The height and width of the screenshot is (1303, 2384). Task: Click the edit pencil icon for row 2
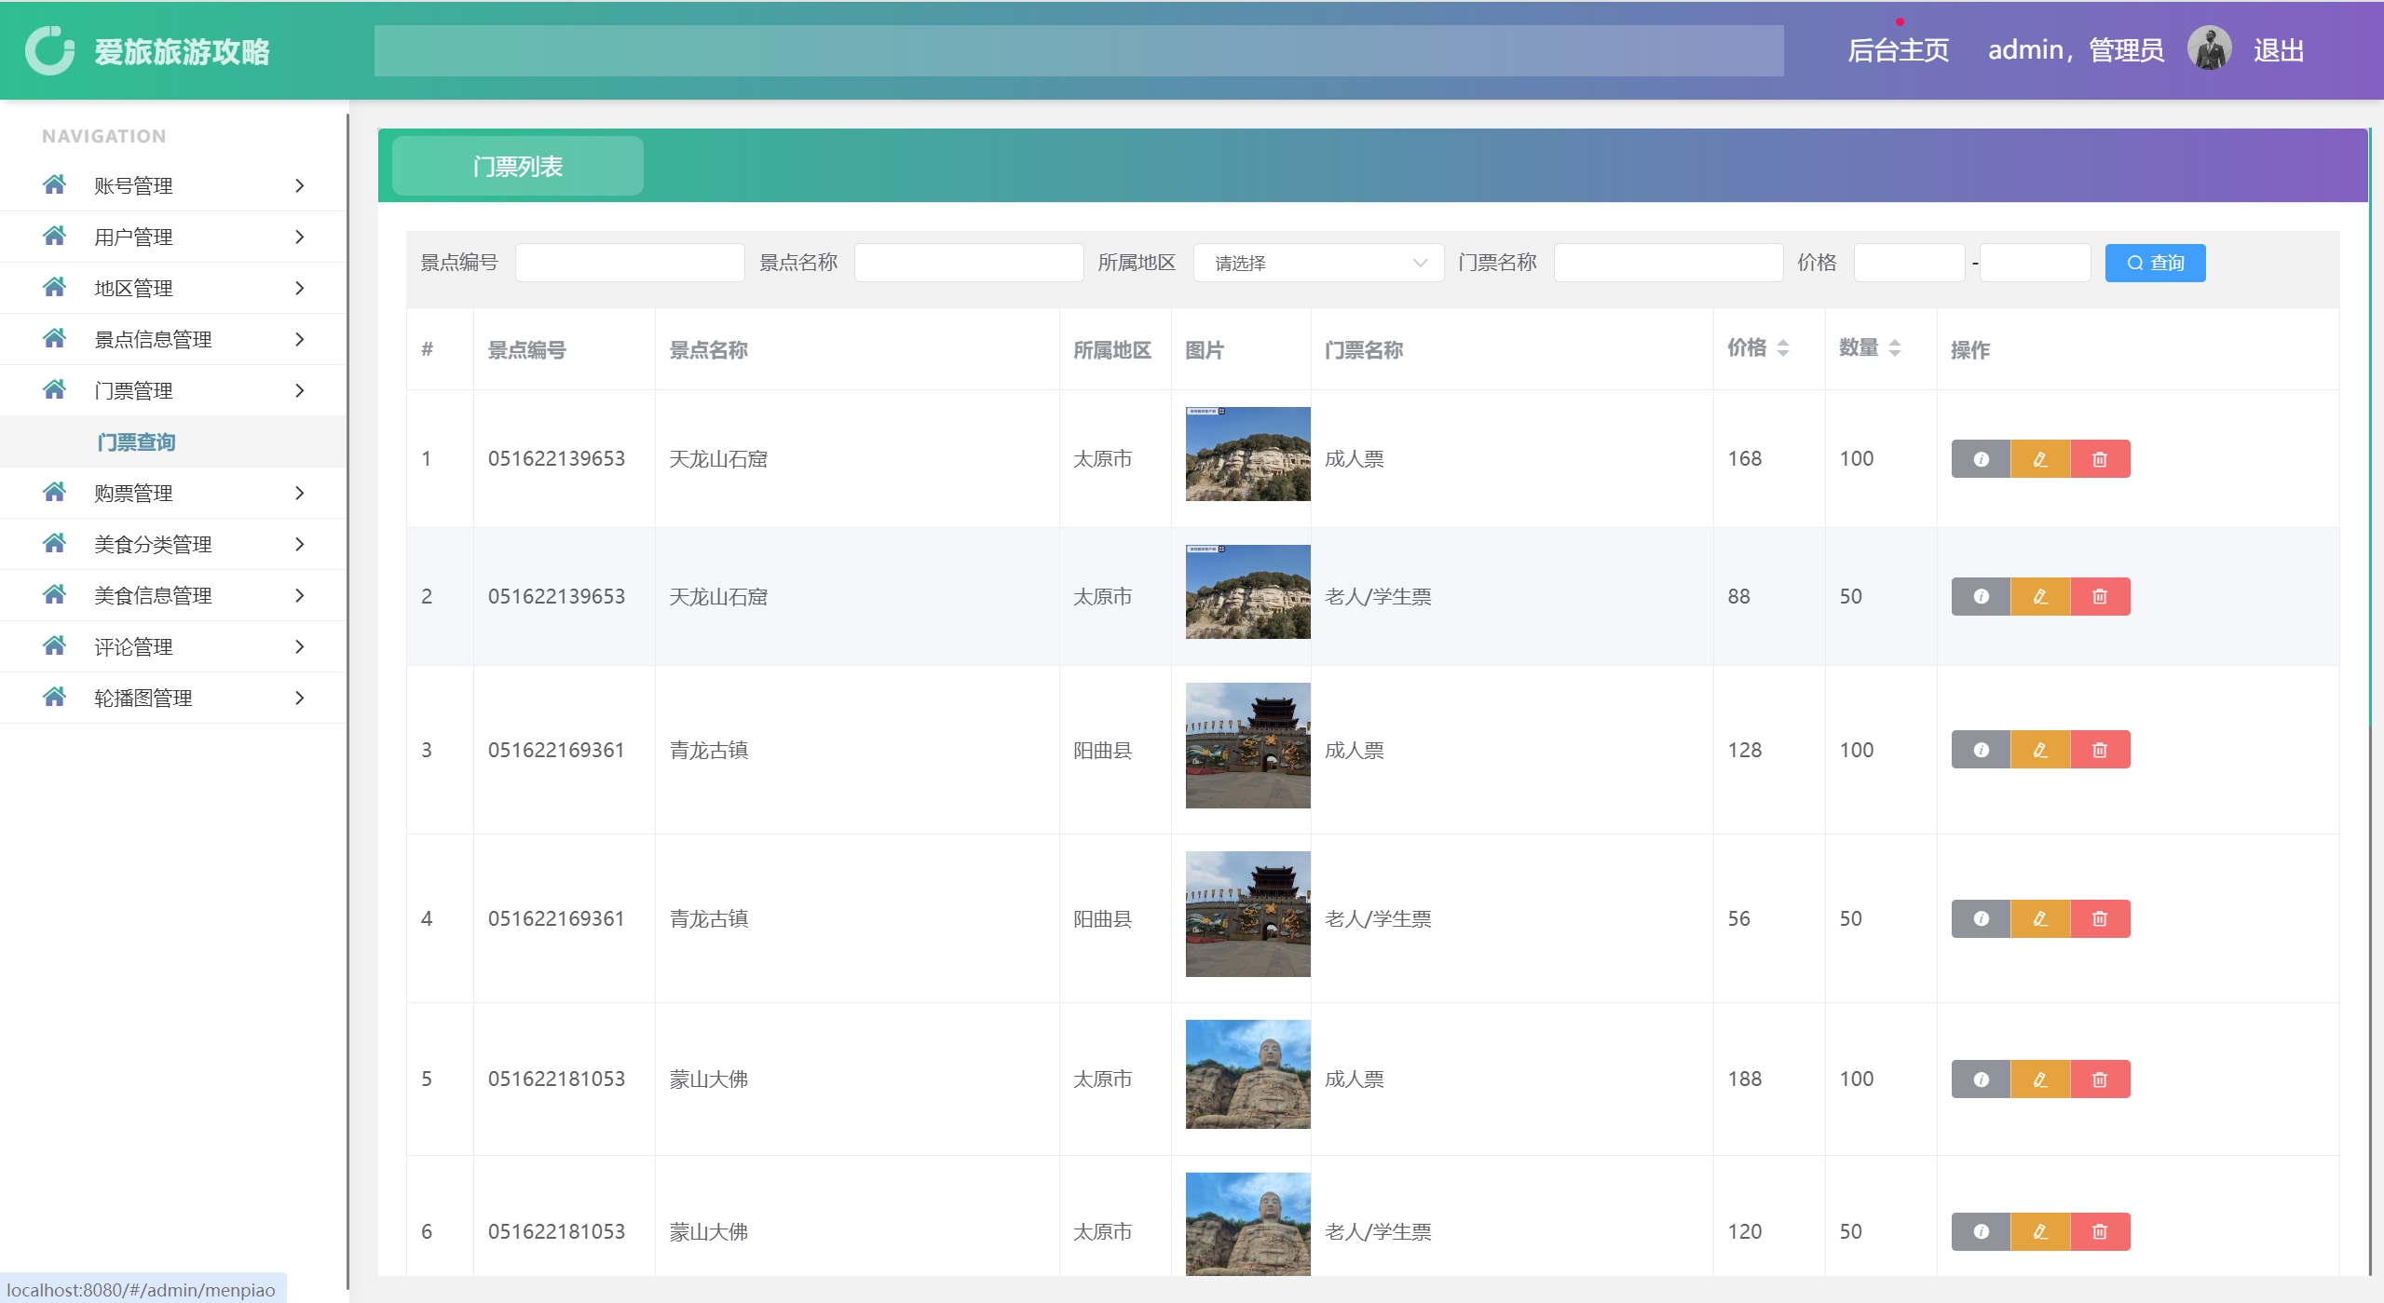(2040, 597)
